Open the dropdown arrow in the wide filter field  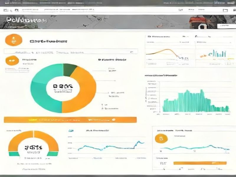click(x=131, y=52)
